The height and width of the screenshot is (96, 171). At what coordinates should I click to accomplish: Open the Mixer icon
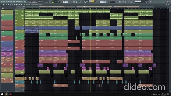tap(129, 2)
